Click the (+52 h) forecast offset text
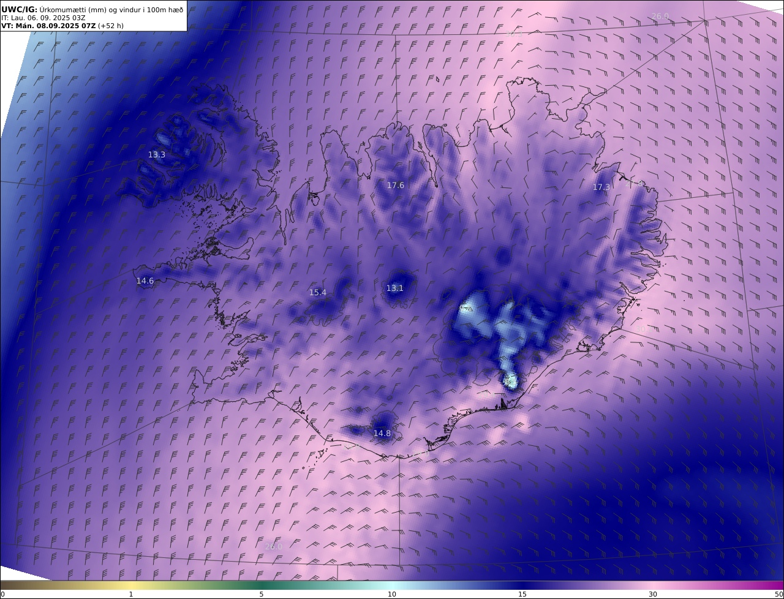 pos(111,26)
